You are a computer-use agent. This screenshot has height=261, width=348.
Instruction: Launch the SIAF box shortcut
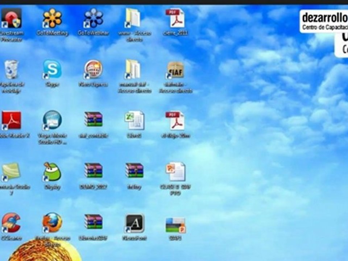pyautogui.click(x=175, y=70)
